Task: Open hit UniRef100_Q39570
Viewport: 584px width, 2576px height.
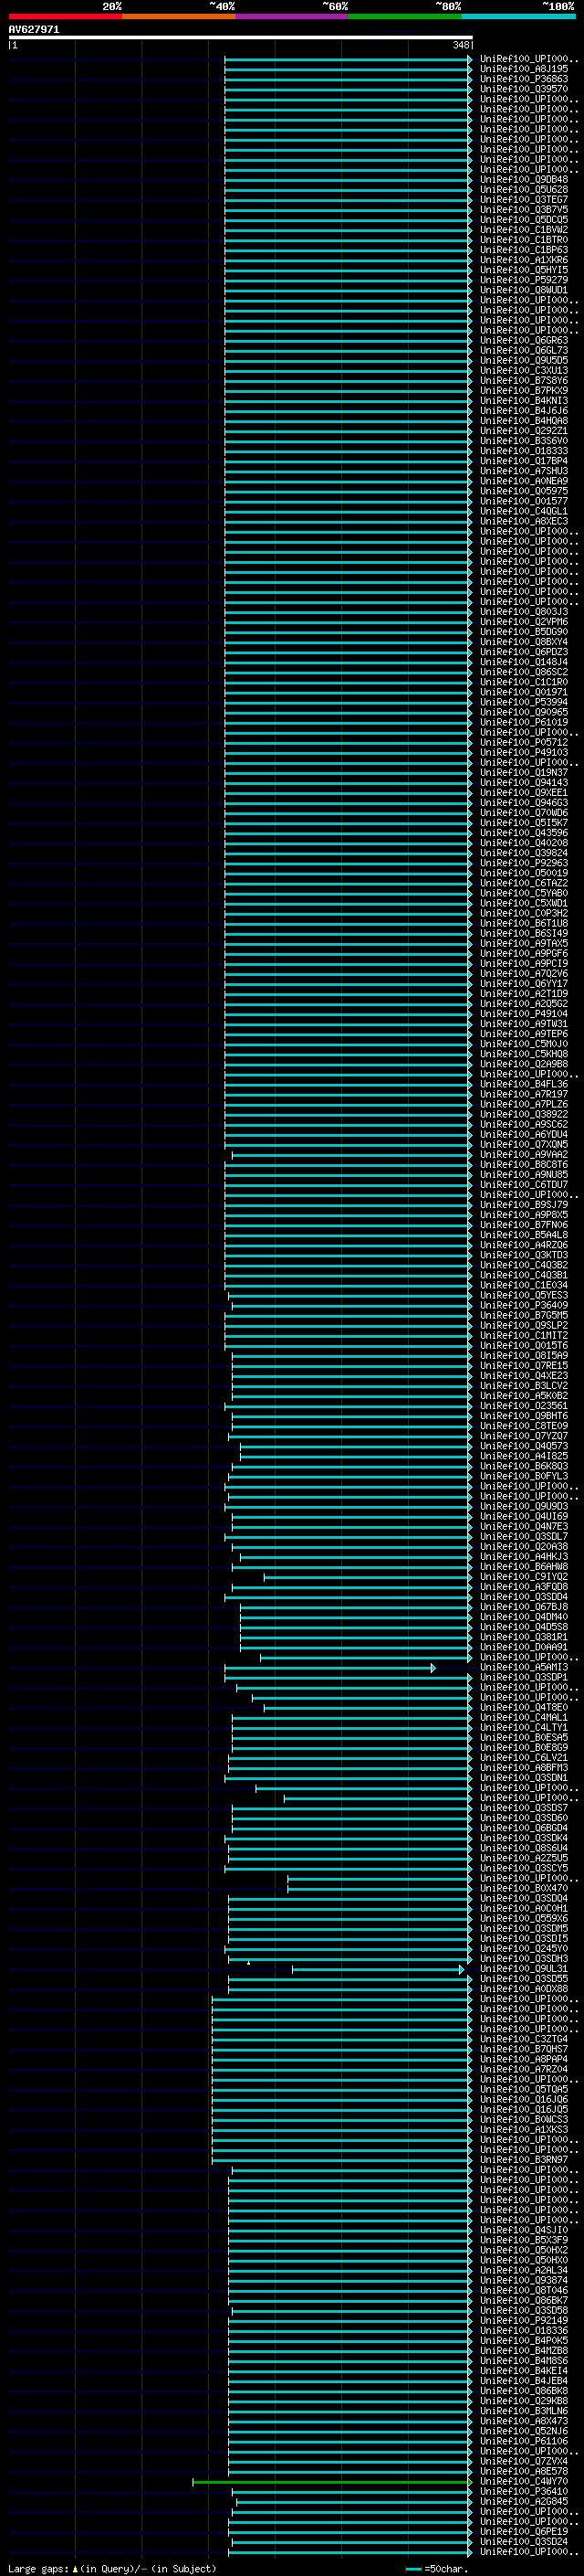Action: click(524, 89)
